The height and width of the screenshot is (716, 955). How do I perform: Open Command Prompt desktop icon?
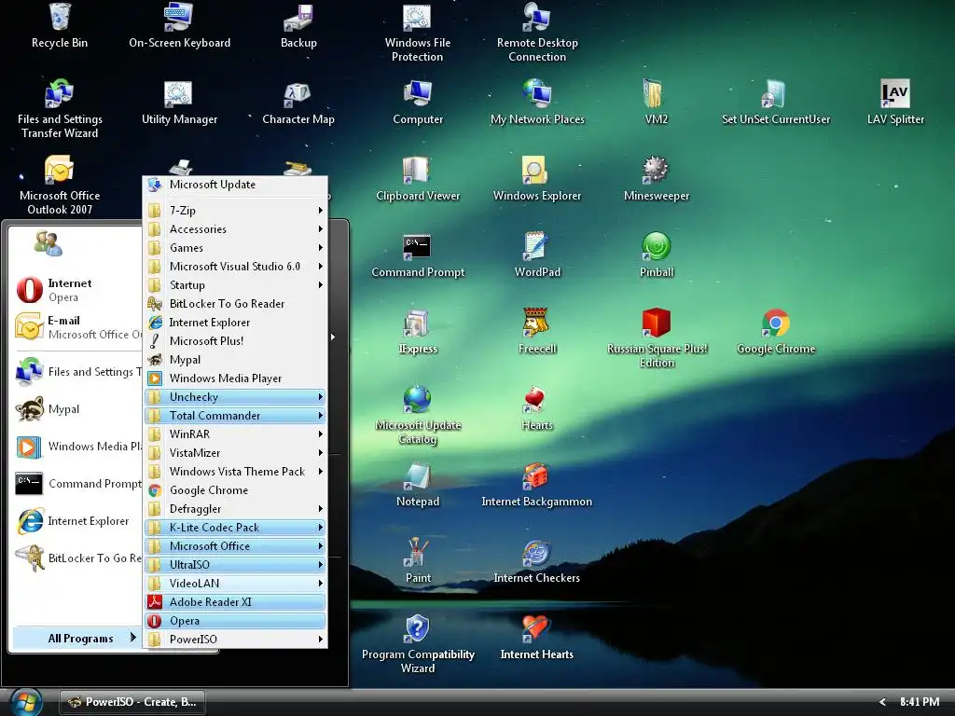[417, 255]
